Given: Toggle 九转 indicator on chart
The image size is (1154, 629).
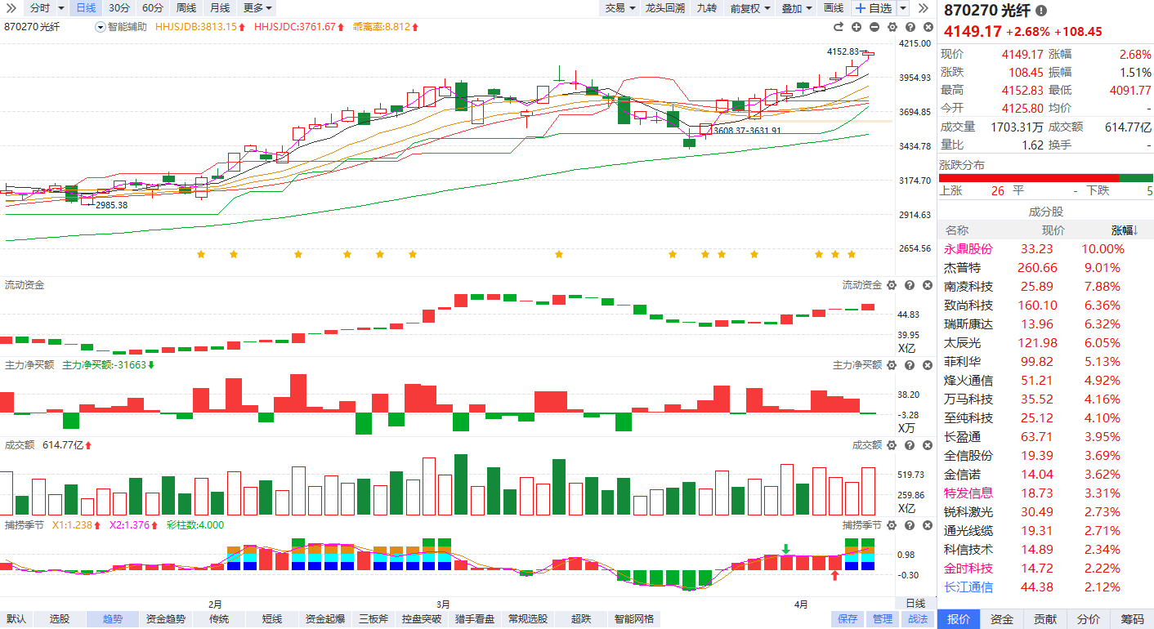Looking at the screenshot, I should pyautogui.click(x=706, y=8).
